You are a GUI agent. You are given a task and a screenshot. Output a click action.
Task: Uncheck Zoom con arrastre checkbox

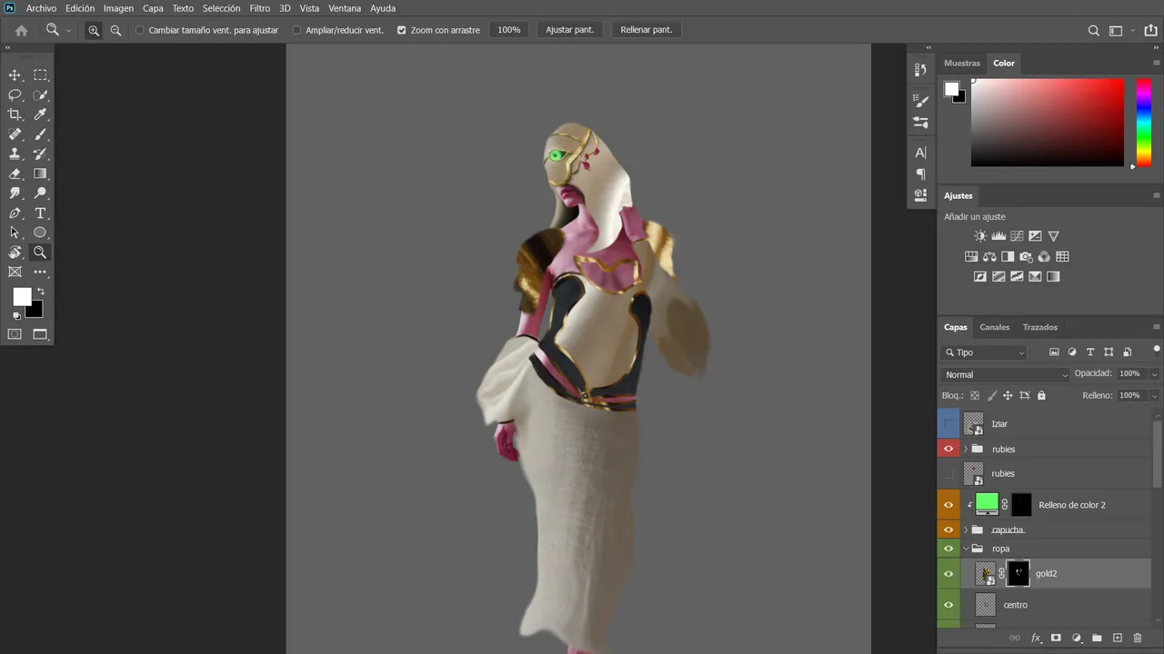point(402,30)
